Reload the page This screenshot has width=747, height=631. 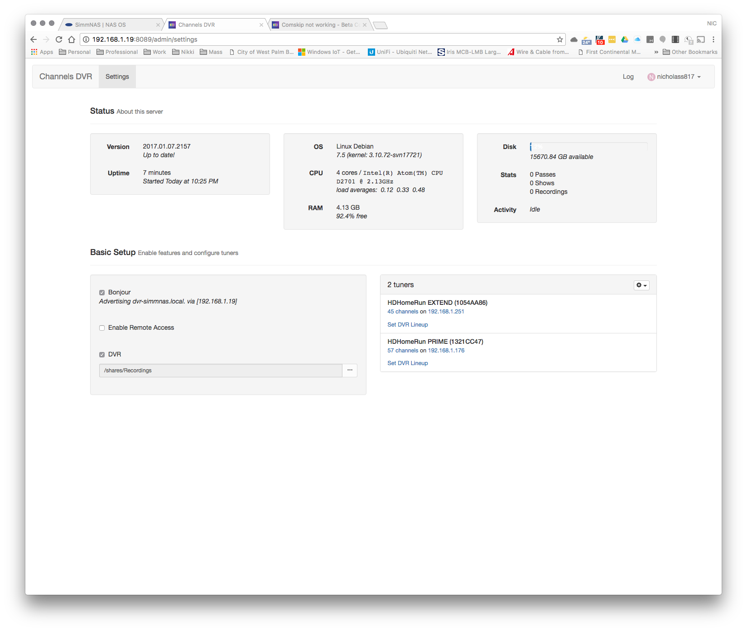point(59,39)
